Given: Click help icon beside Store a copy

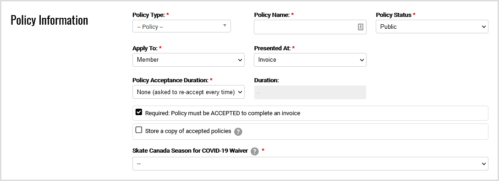Looking at the screenshot, I should point(238,132).
